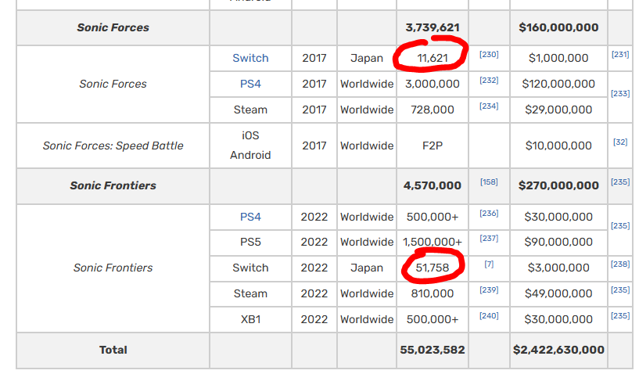639x374 pixels.
Task: Open citation [238] beside $3,000,000
Action: tap(620, 264)
